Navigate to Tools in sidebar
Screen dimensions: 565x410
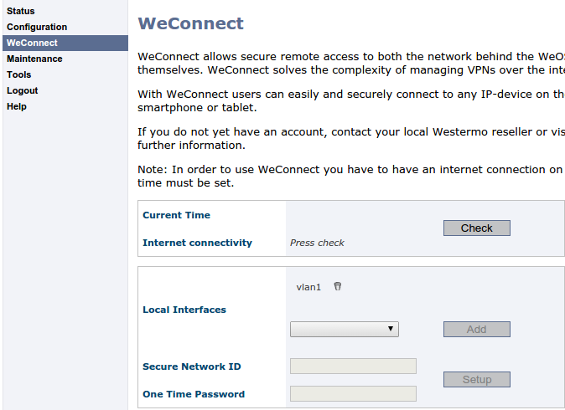18,74
